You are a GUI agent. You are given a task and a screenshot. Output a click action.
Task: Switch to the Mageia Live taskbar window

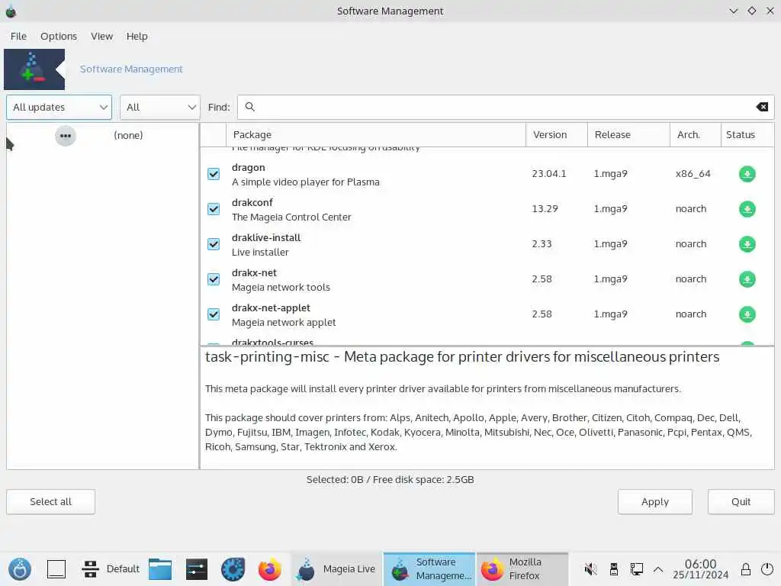click(x=336, y=568)
